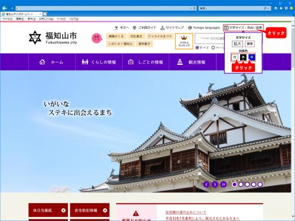Screen dimensions: 295x221
Task: Open a new browser tab
Action: (x=45, y=14)
